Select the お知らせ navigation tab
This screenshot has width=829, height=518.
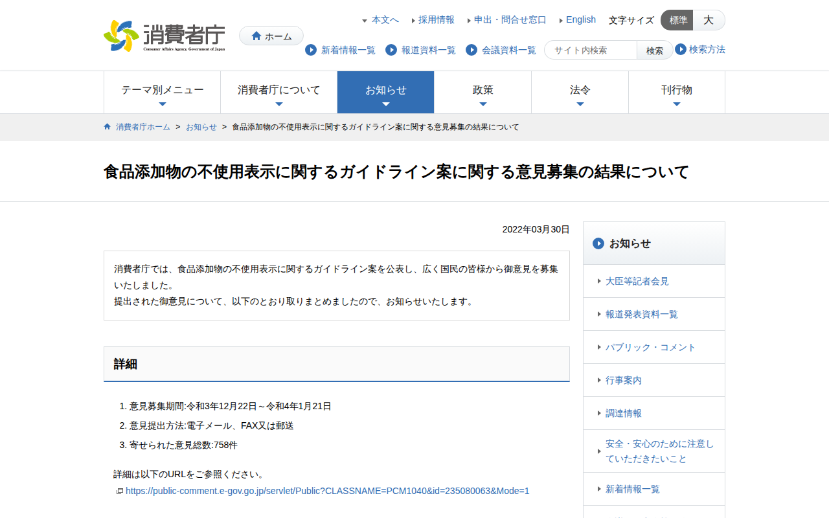click(x=385, y=91)
